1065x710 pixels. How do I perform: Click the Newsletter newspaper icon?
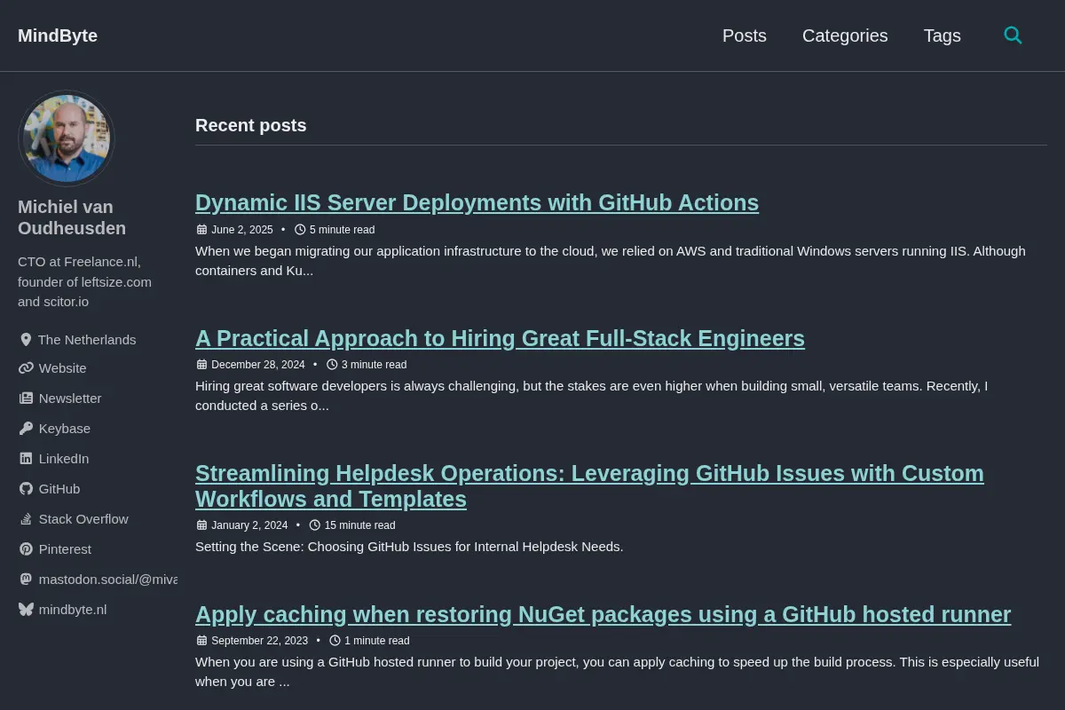[26, 398]
